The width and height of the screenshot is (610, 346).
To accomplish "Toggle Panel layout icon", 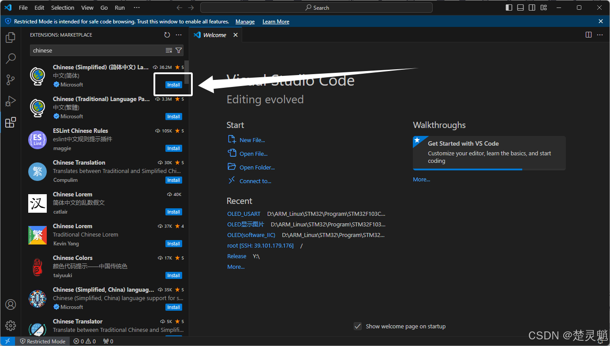I will (x=520, y=8).
